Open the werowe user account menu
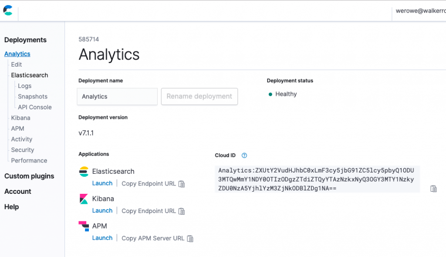 [x=421, y=11]
